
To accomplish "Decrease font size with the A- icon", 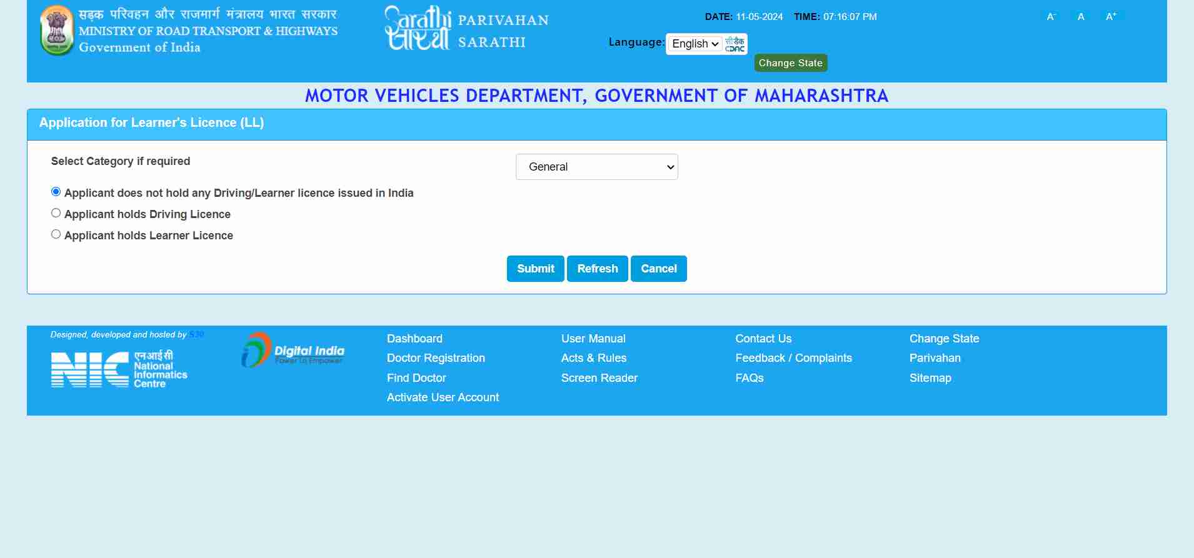I will [x=1051, y=17].
